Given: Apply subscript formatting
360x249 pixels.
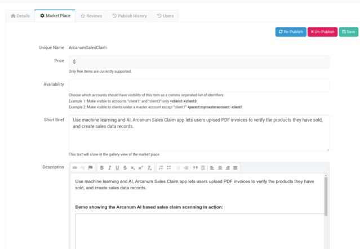Looking at the screenshot, I should coord(133,168).
